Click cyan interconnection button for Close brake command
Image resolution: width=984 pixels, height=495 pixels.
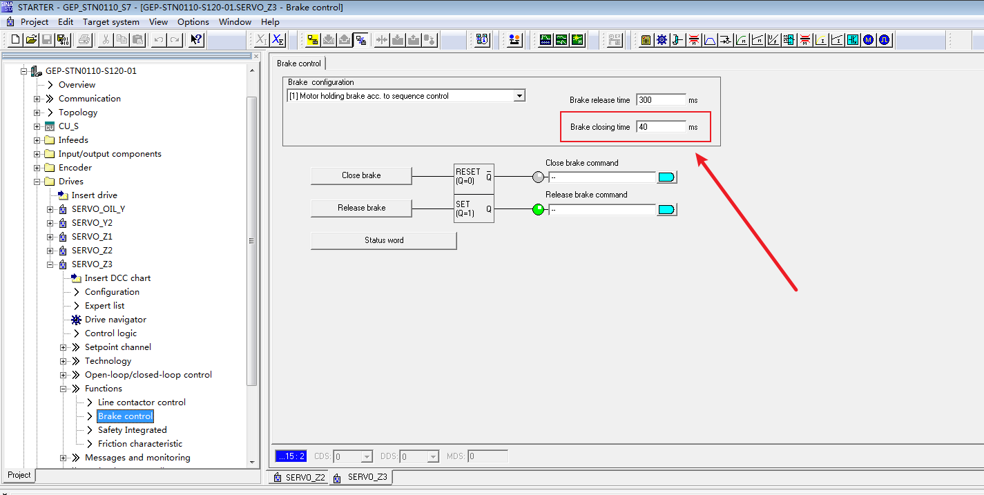pos(666,177)
